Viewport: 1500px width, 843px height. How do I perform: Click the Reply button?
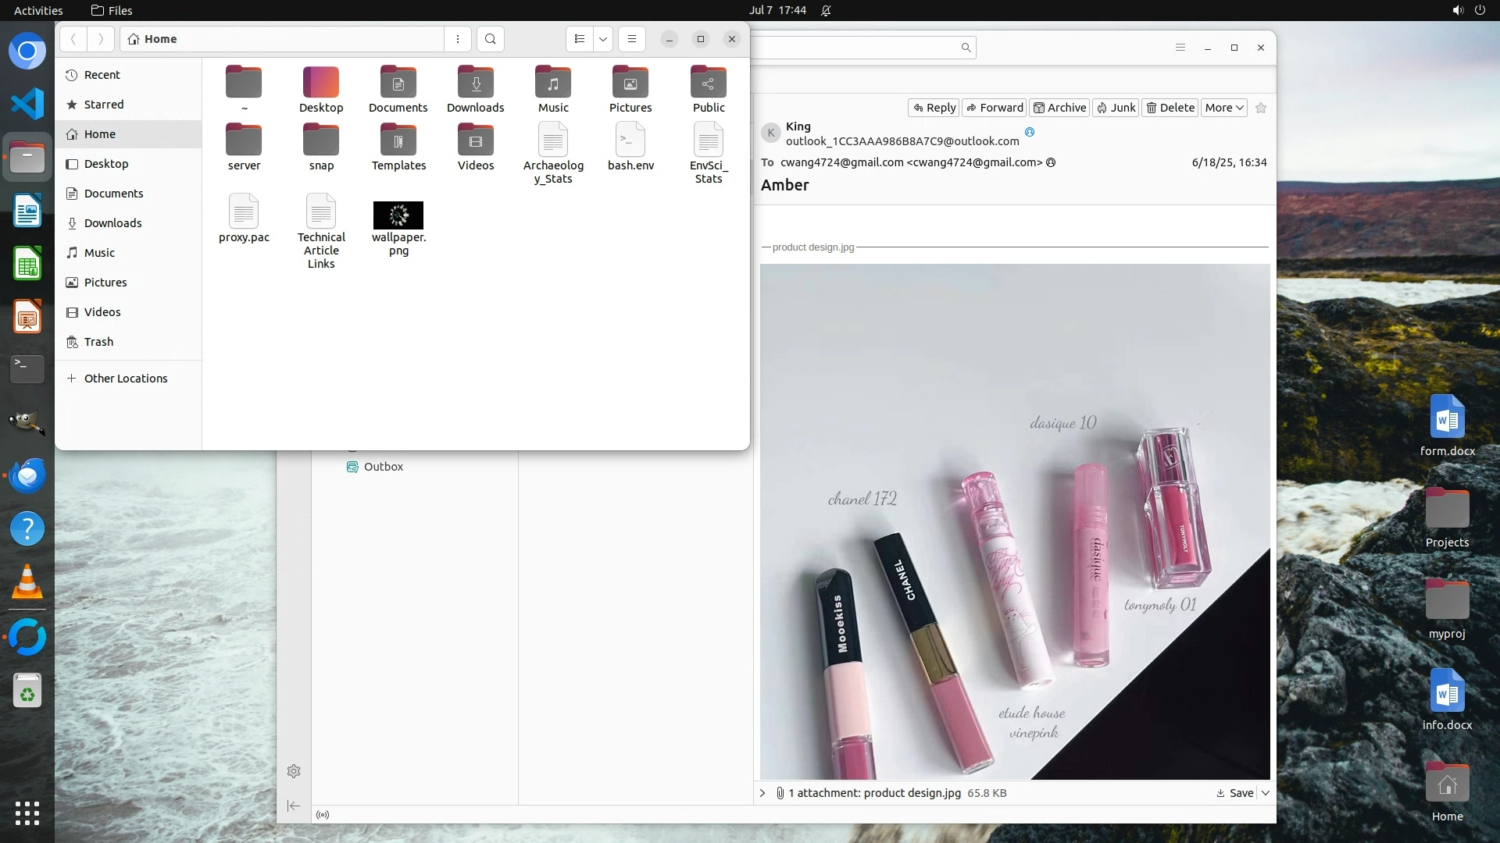pyautogui.click(x=934, y=108)
